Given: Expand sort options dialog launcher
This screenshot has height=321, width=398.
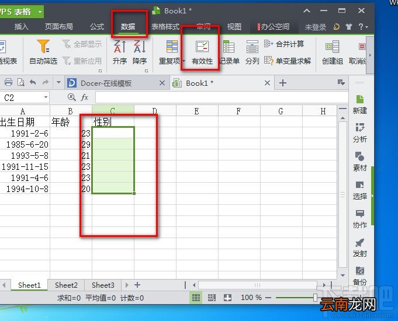Looking at the screenshot, I should (146, 71).
